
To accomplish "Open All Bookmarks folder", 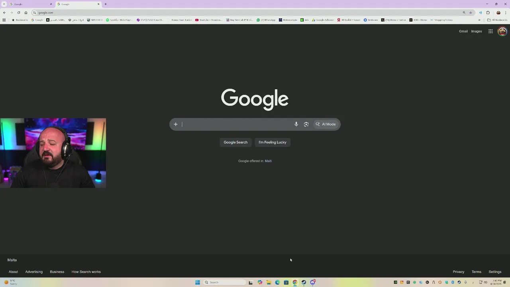I will click(x=497, y=20).
